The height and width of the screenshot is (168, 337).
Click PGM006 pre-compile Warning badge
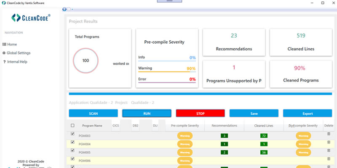tap(185, 161)
